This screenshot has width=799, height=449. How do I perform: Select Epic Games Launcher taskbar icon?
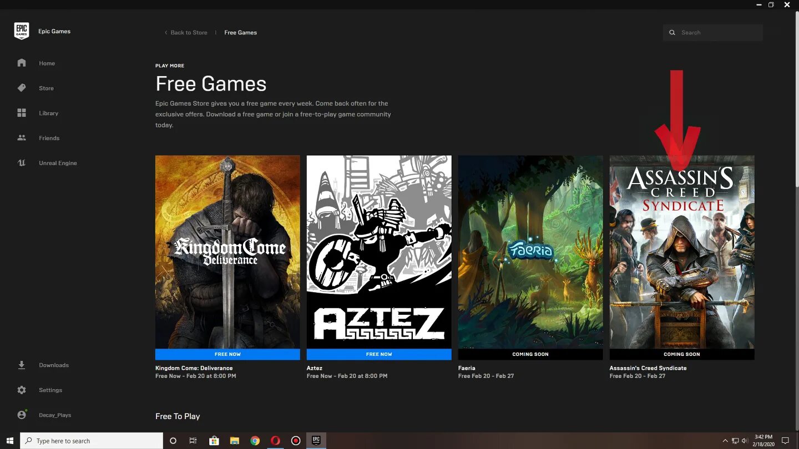pos(316,441)
